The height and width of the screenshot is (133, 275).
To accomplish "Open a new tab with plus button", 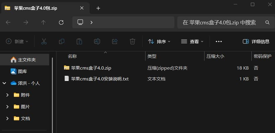I will tap(98, 8).
